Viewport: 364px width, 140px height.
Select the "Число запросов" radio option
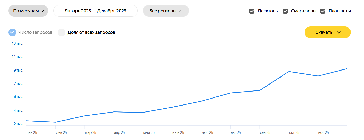pyautogui.click(x=12, y=32)
